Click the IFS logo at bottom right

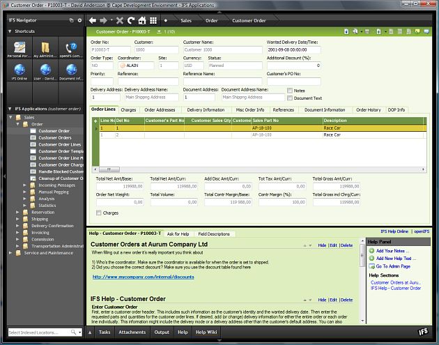coord(423,332)
